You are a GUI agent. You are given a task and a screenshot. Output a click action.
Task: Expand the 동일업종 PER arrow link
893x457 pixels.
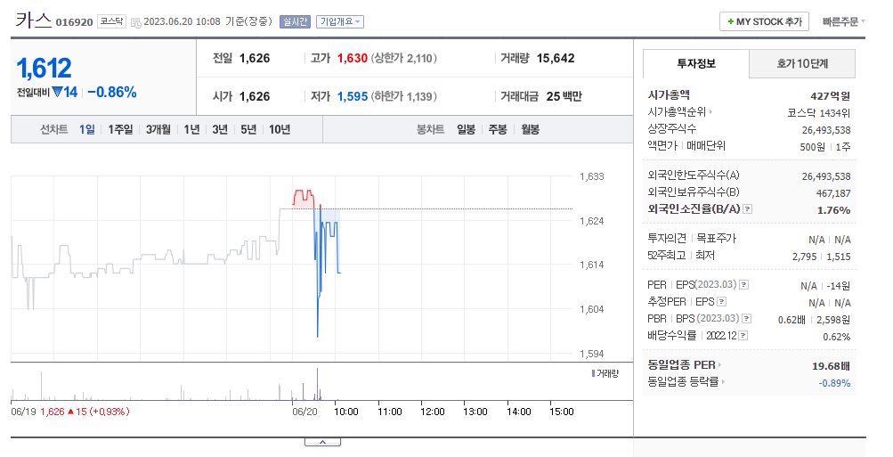[720, 364]
